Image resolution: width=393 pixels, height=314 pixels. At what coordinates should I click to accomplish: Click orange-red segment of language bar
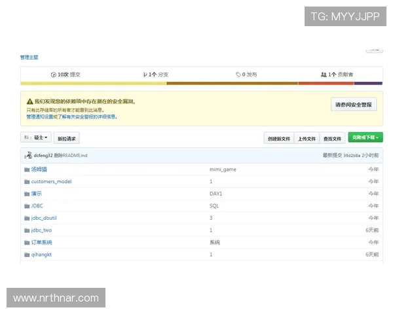point(326,83)
